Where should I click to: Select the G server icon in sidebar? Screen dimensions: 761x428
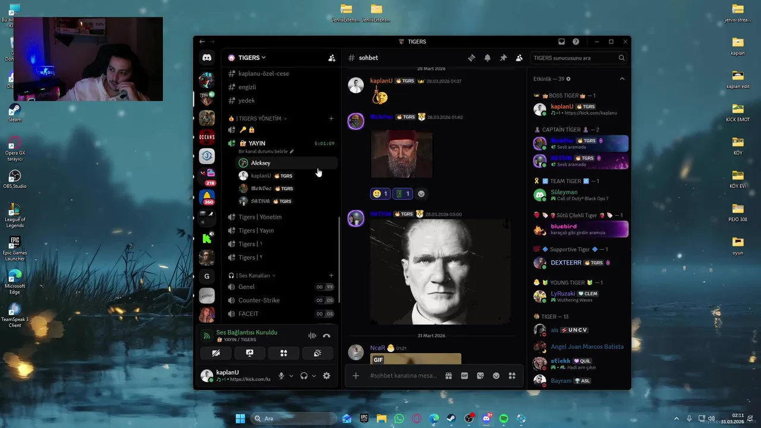coord(207,276)
